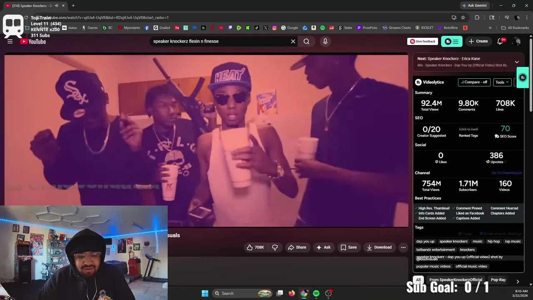Click the floating TubeBuddy side tab icon
This screenshot has width=533, height=300.
[523, 77]
